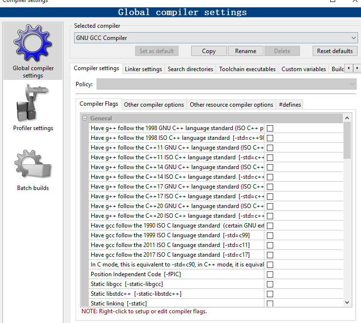Screen dimensions: 361x323
Task: Check the '-std=c90' equivalent flag checkbox
Action: (x=270, y=265)
